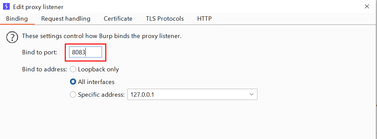Open the HTTP tab

(x=204, y=19)
